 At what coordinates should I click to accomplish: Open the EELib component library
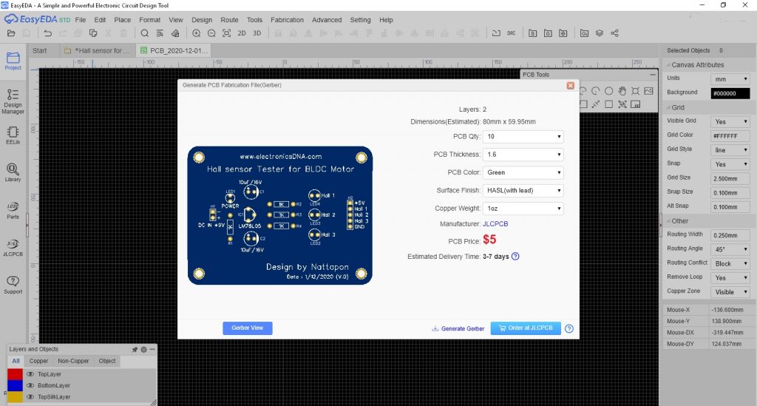13,135
